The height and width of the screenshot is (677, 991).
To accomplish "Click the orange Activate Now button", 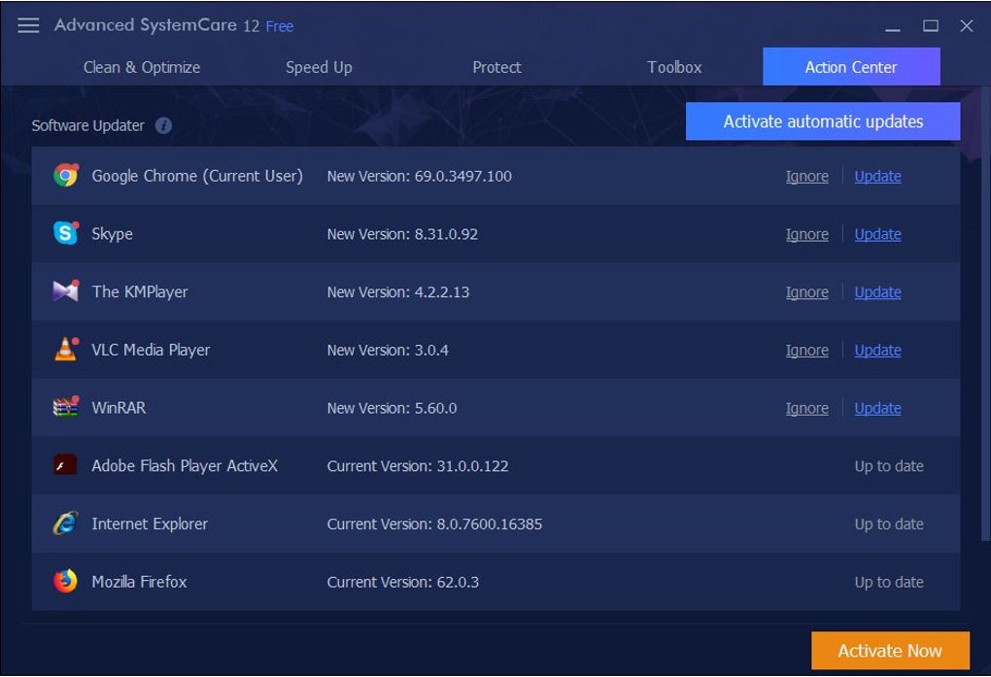I will tap(890, 651).
